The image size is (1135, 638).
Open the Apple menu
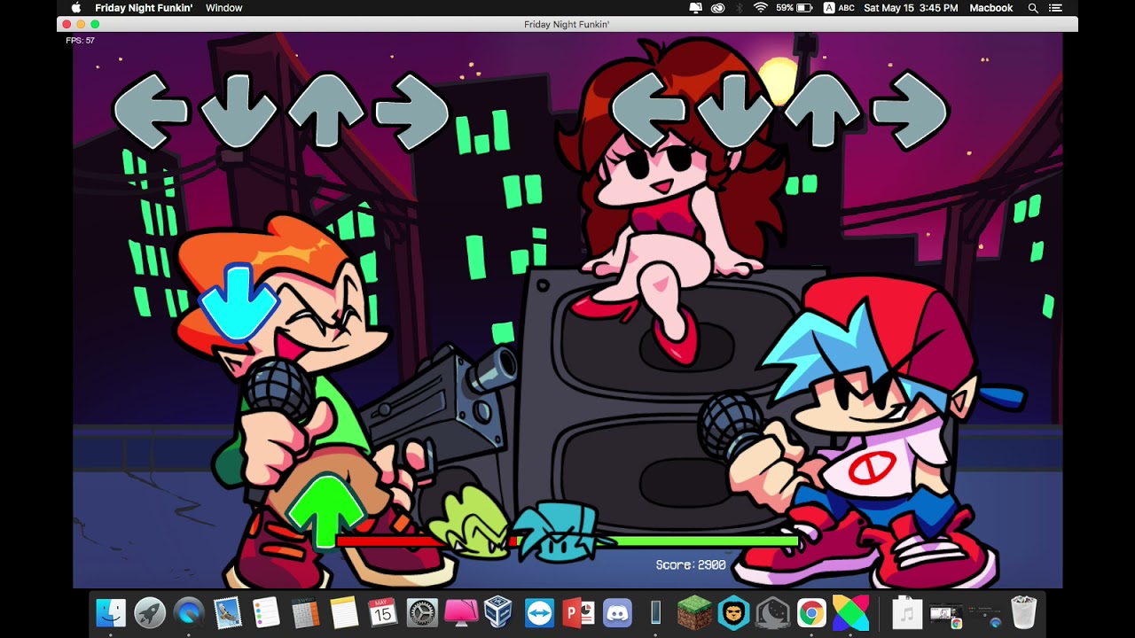[x=76, y=8]
